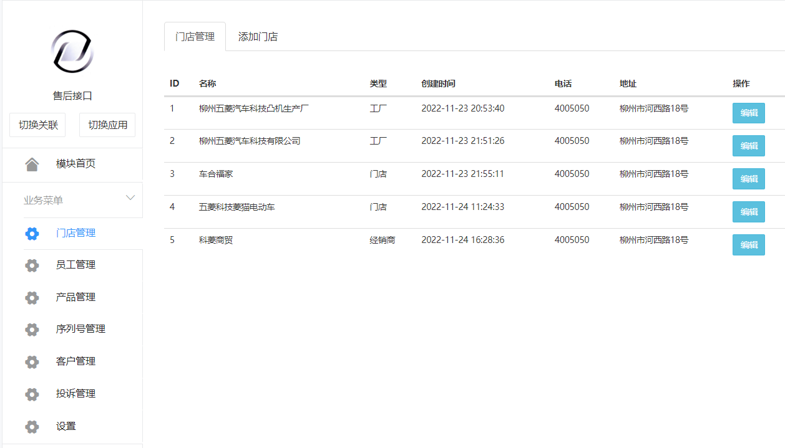
Task: Click 编辑 for 柳州五菱汽车科技有限公司
Action: pyautogui.click(x=748, y=146)
